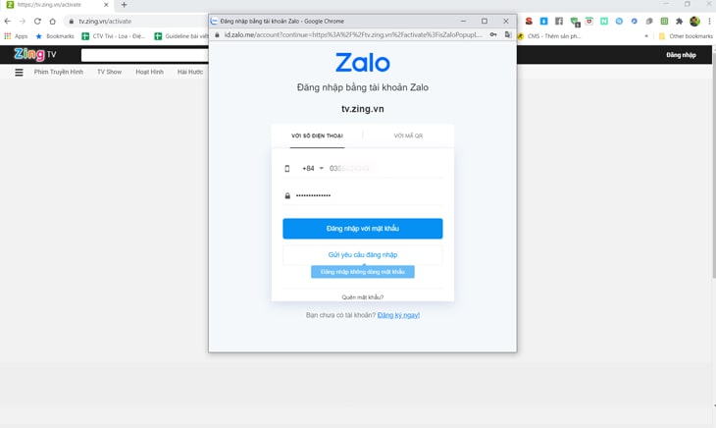Switch to the VỚI MÃ QR tab
This screenshot has width=716, height=428.
pos(408,135)
